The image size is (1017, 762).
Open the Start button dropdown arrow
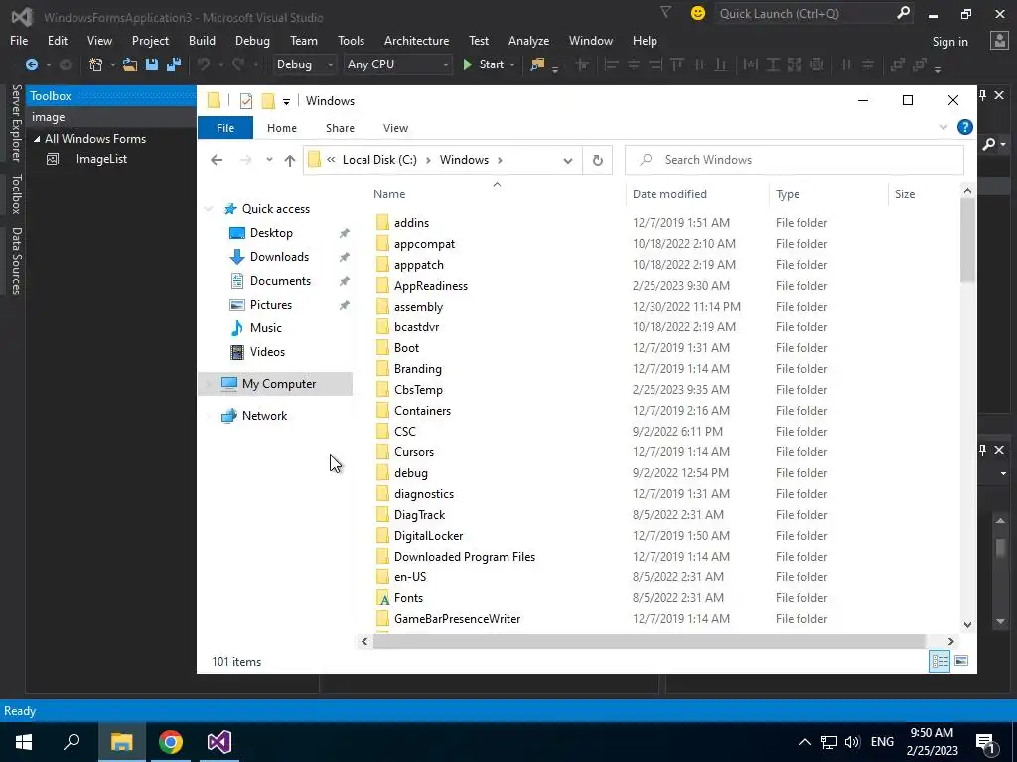point(512,64)
